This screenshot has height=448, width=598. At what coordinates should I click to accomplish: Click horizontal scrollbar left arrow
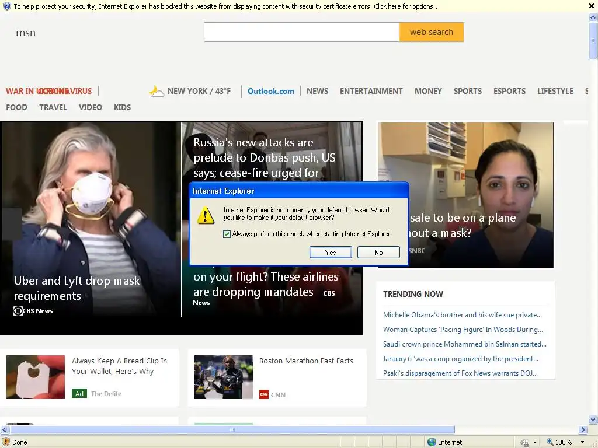(x=4, y=429)
